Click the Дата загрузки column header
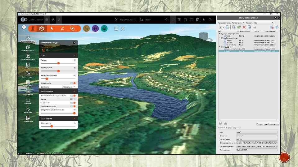298x167 pixels. pos(270,32)
